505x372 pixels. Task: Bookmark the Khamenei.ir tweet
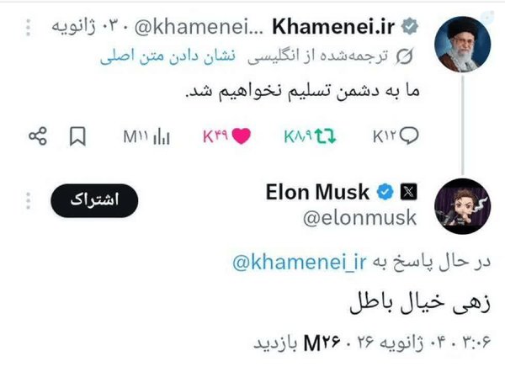[x=77, y=136]
